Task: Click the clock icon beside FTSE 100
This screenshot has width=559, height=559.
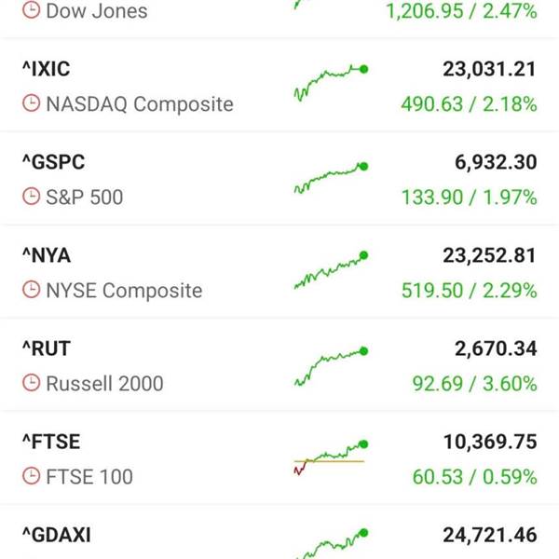Action: tap(32, 477)
